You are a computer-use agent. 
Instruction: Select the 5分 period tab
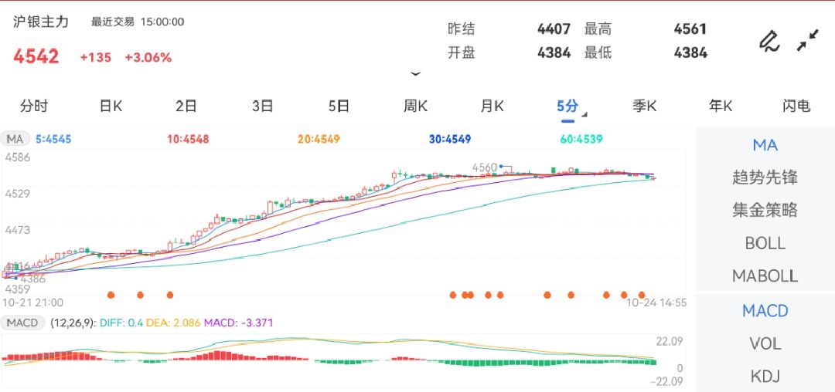pyautogui.click(x=567, y=106)
